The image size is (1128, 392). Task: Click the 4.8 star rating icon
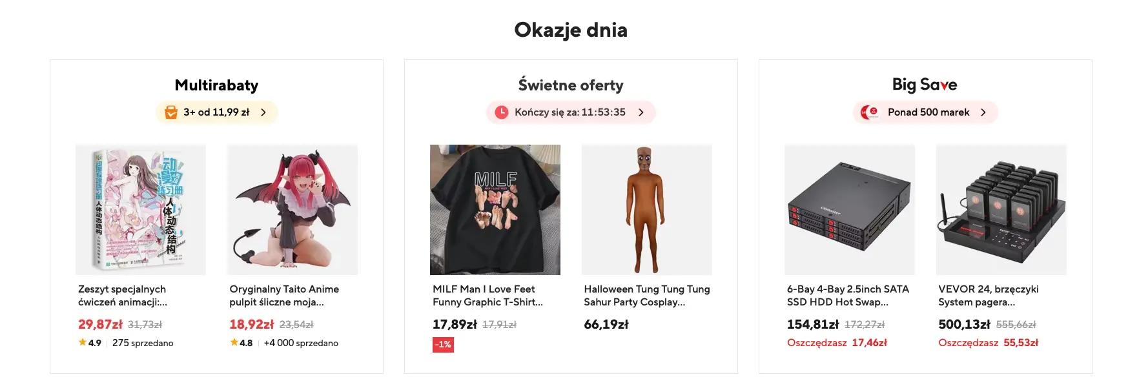[234, 342]
